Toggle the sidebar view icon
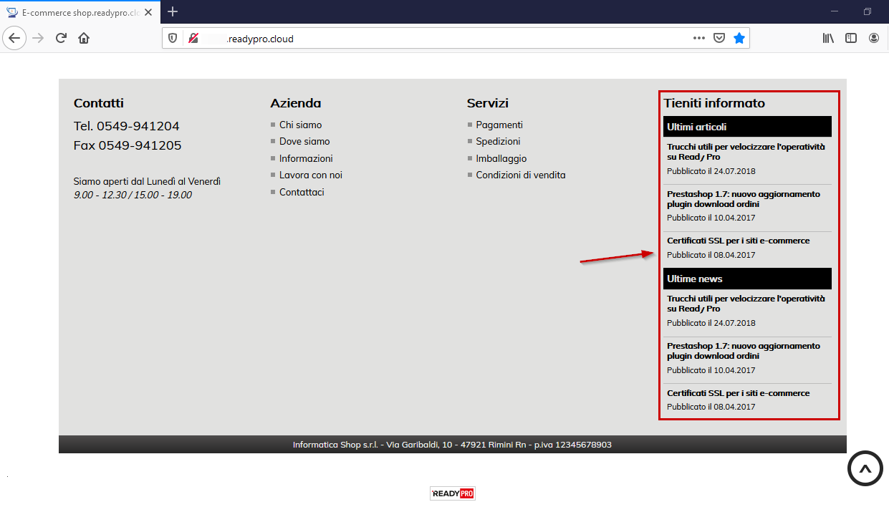This screenshot has width=889, height=507. pyautogui.click(x=851, y=39)
